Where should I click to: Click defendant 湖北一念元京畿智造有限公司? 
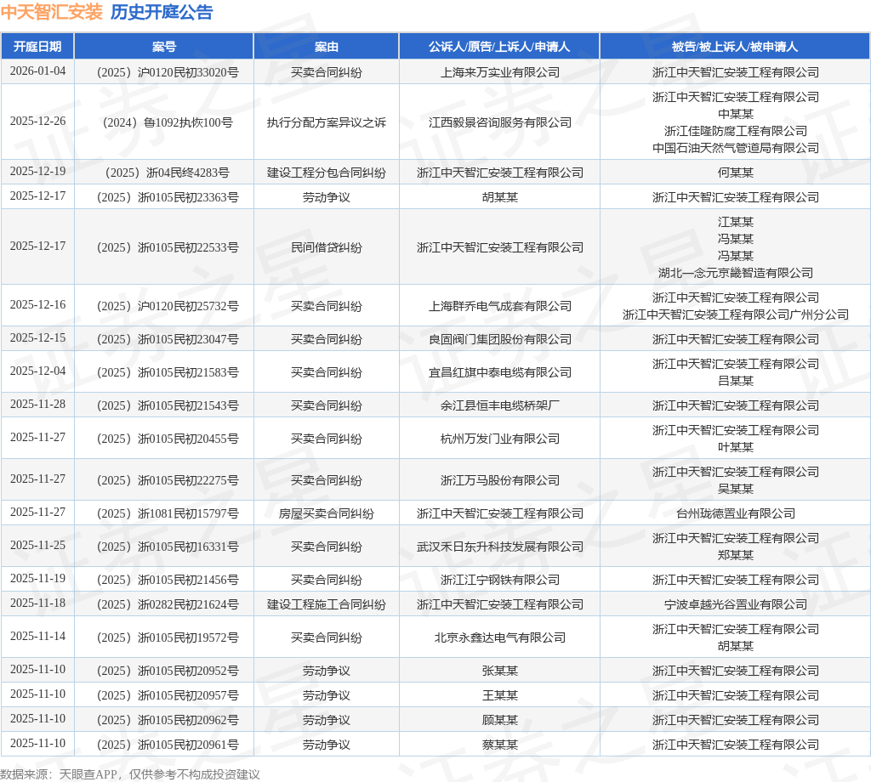click(736, 273)
